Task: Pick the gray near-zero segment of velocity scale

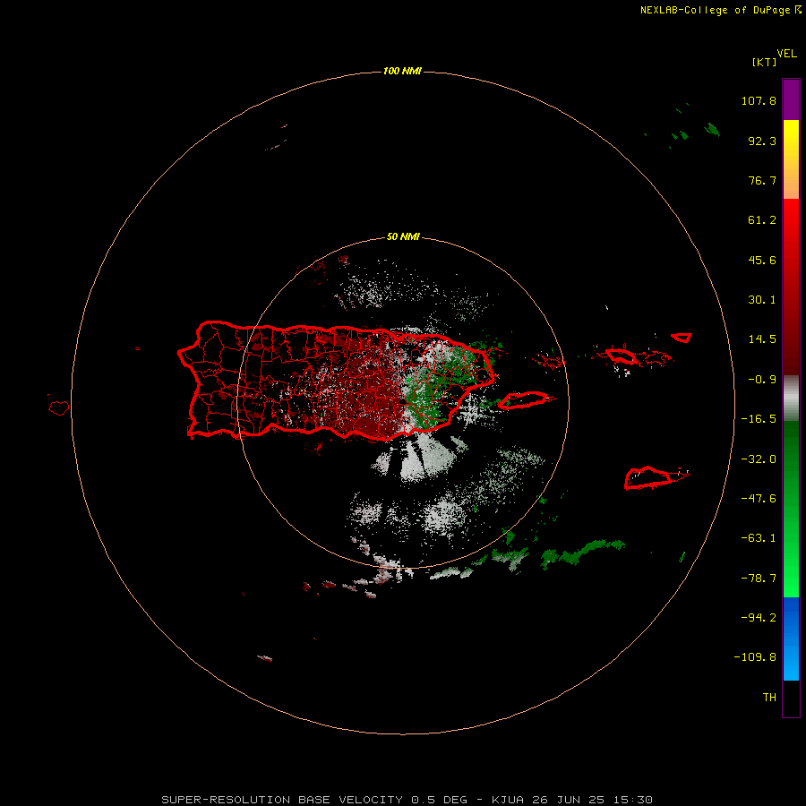Action: 791,399
